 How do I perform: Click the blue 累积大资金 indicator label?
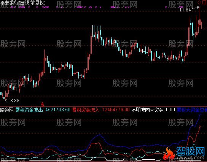(x=192, y=110)
